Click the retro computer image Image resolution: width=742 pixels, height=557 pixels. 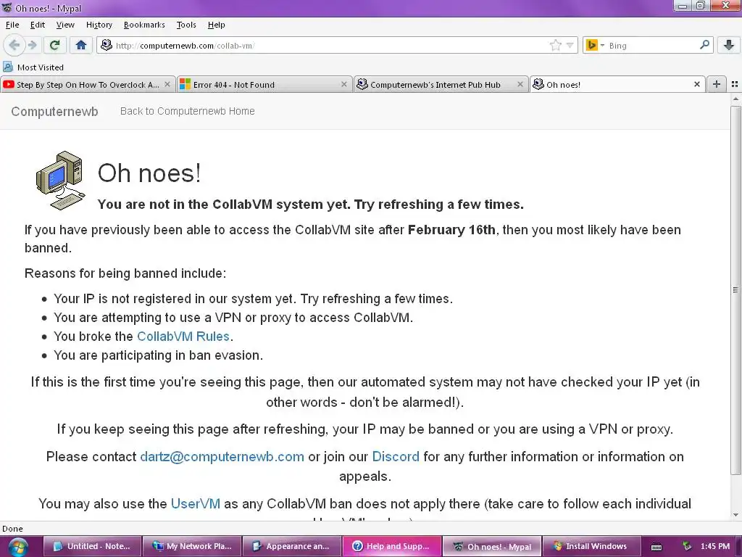(x=61, y=181)
